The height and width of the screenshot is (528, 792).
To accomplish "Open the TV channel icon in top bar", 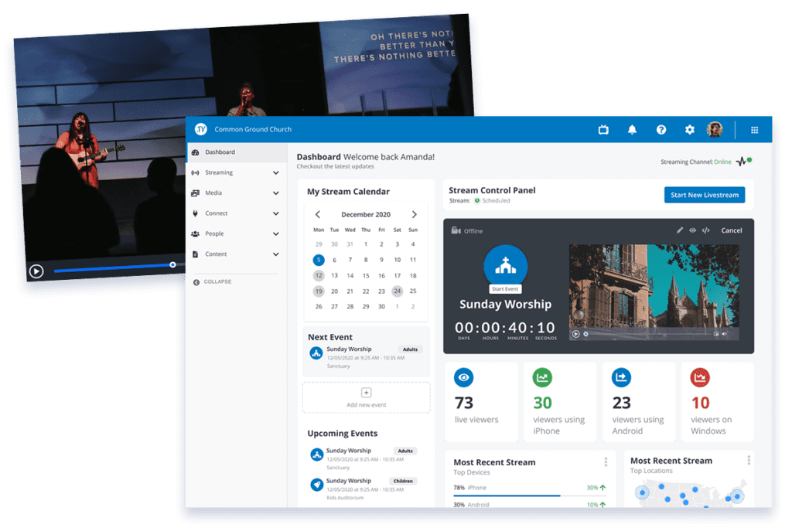I will pyautogui.click(x=603, y=130).
